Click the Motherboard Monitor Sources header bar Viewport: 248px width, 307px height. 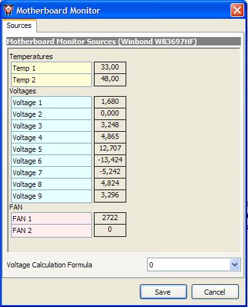pyautogui.click(x=124, y=42)
